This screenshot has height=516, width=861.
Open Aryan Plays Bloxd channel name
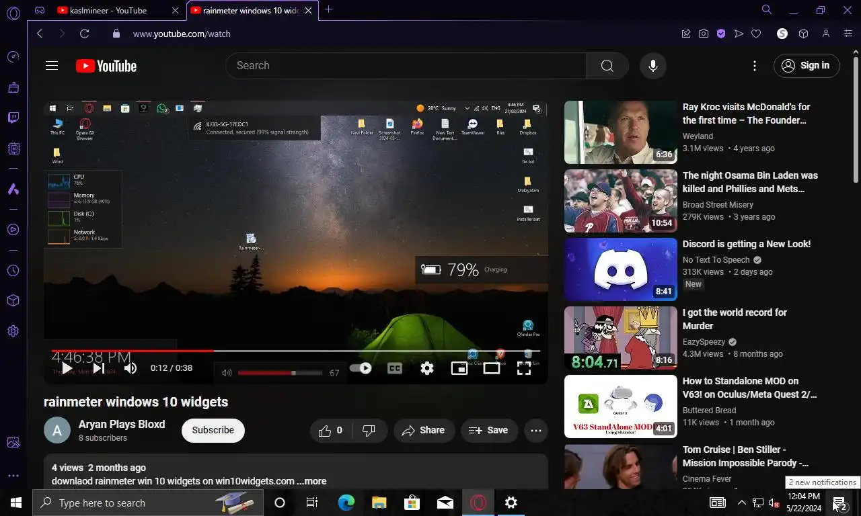pos(122,425)
